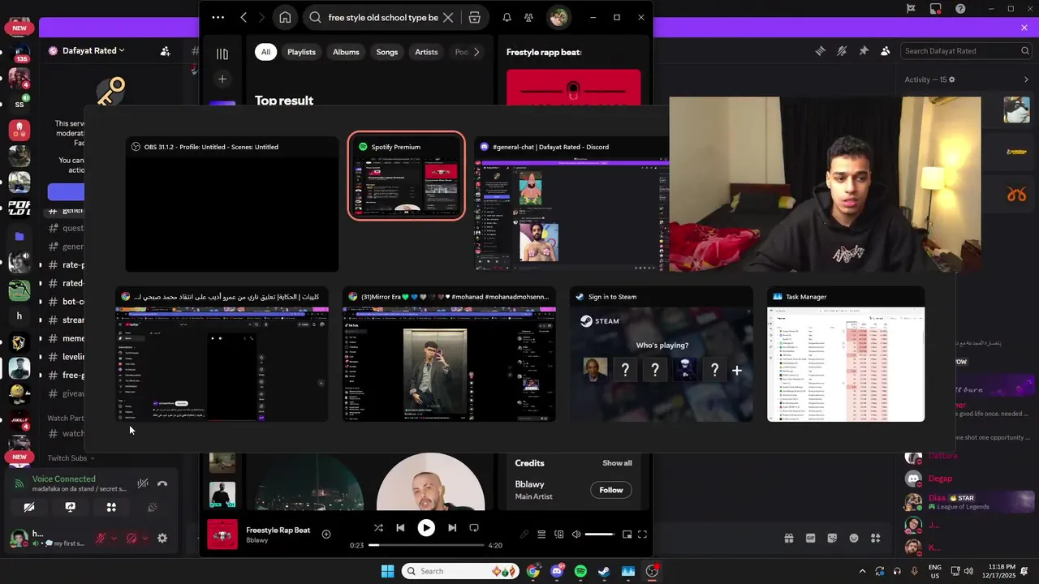Open the Sign in to Steam window
1039x584 pixels.
661,354
